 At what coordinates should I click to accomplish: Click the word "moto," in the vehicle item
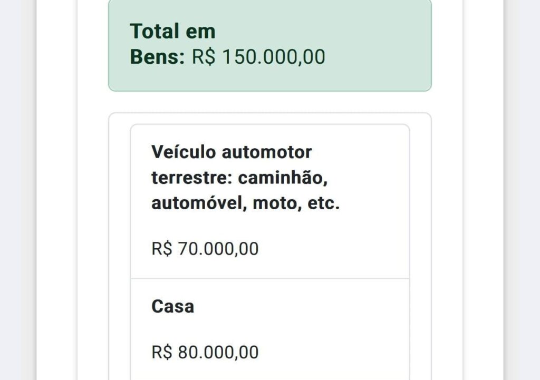click(277, 203)
